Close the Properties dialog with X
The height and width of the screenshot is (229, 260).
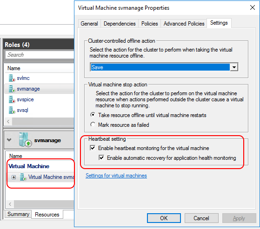(253, 7)
